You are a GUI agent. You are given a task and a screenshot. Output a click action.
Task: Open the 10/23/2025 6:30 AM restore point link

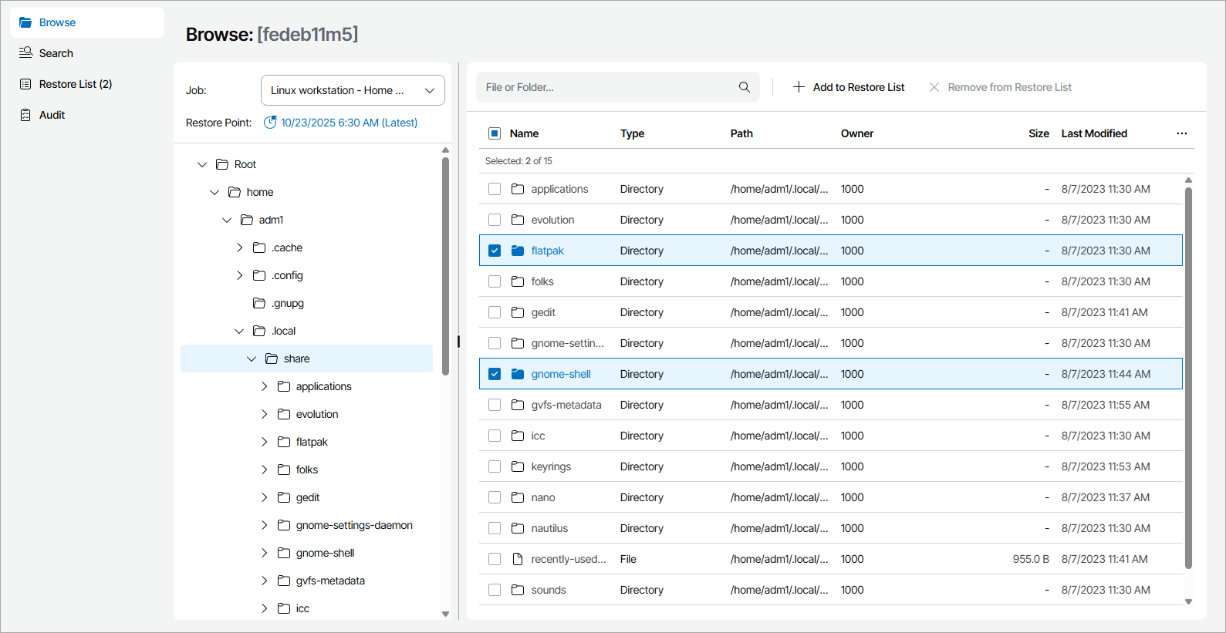[x=349, y=123]
